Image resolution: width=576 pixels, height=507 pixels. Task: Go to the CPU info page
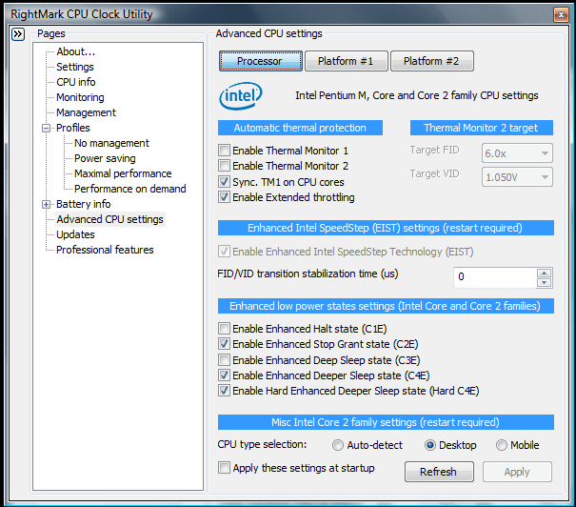point(75,82)
